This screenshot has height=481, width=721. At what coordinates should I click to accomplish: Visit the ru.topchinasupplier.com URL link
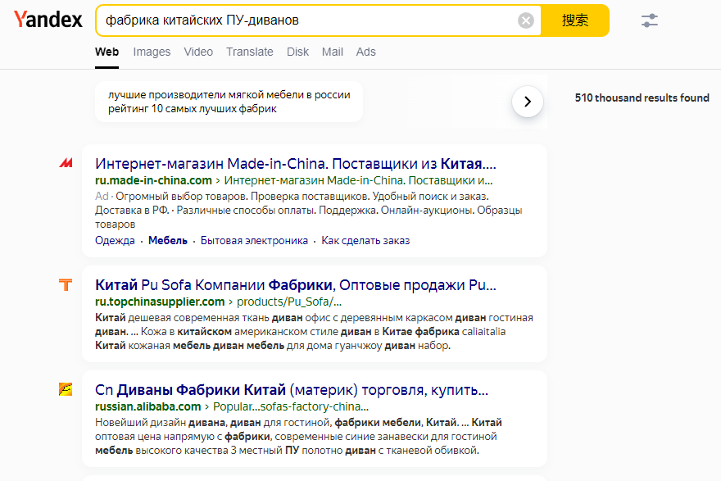[160, 302]
